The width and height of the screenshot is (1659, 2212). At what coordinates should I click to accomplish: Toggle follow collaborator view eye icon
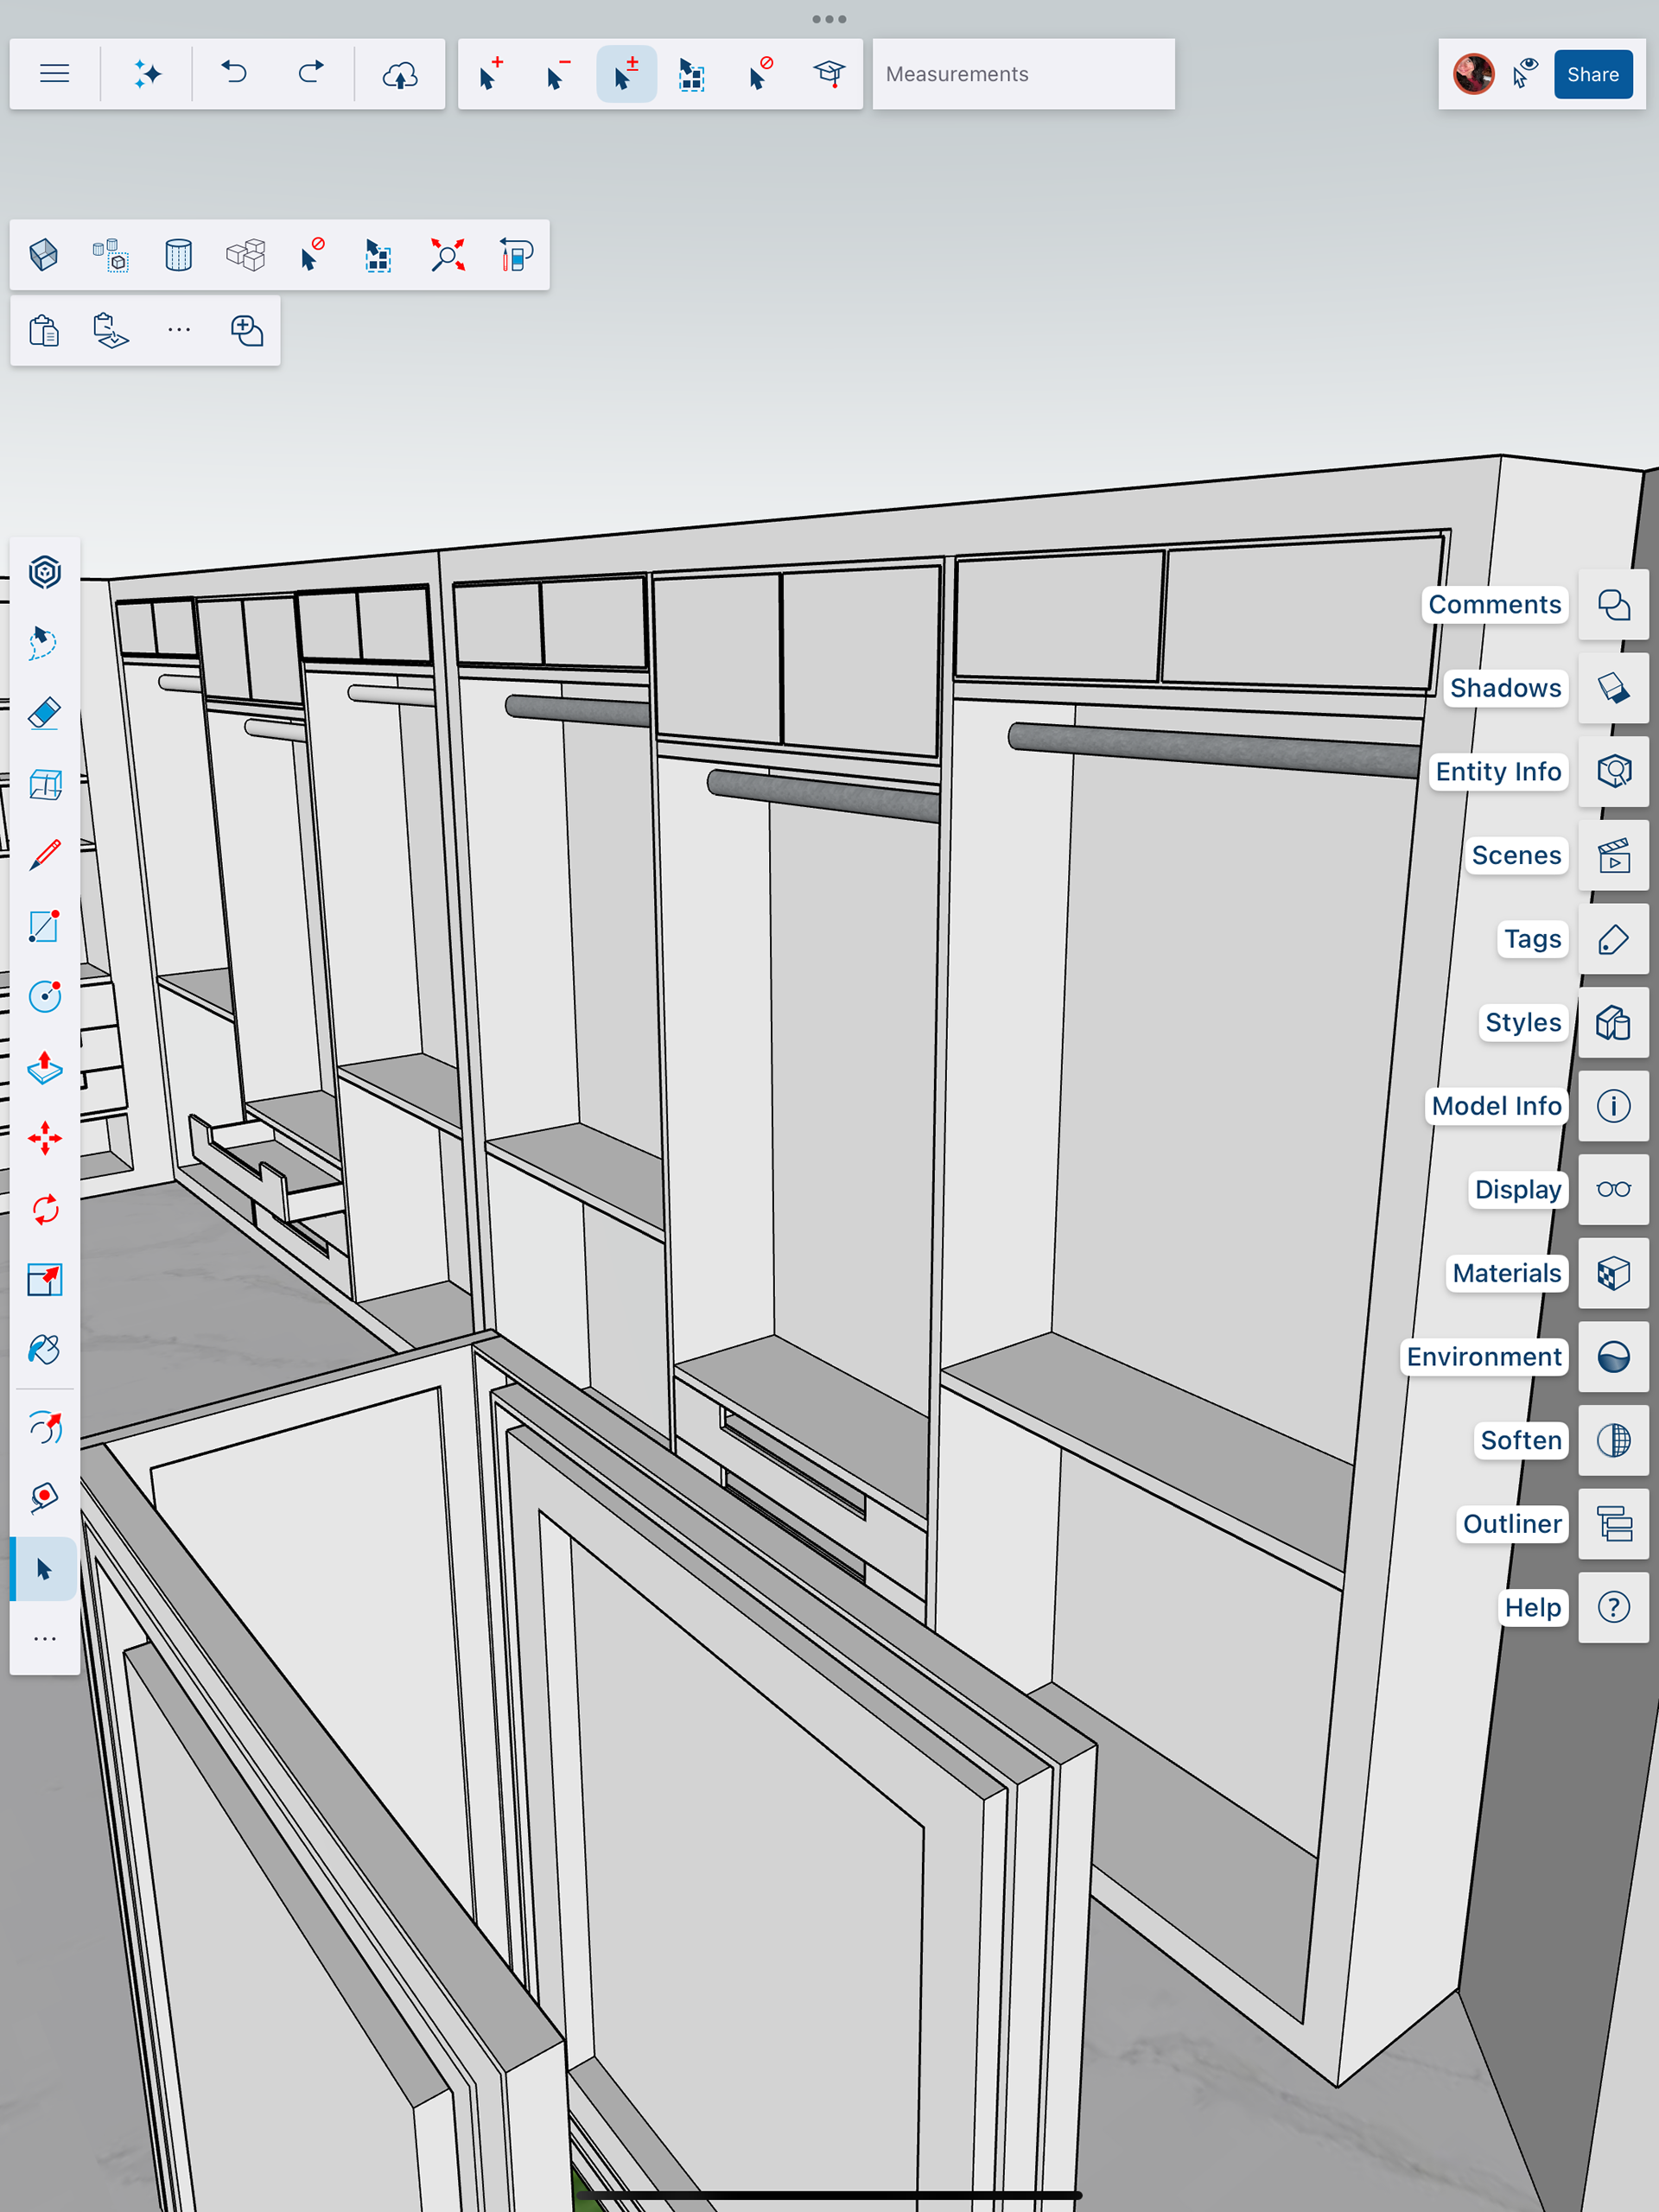[x=1525, y=74]
